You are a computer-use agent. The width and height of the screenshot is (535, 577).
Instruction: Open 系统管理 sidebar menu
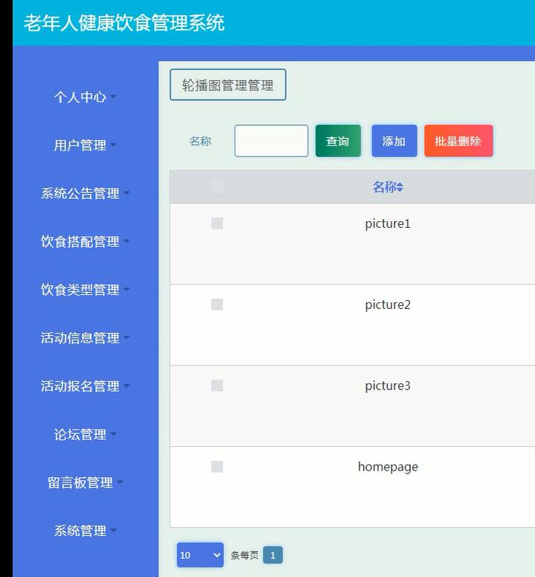point(85,531)
